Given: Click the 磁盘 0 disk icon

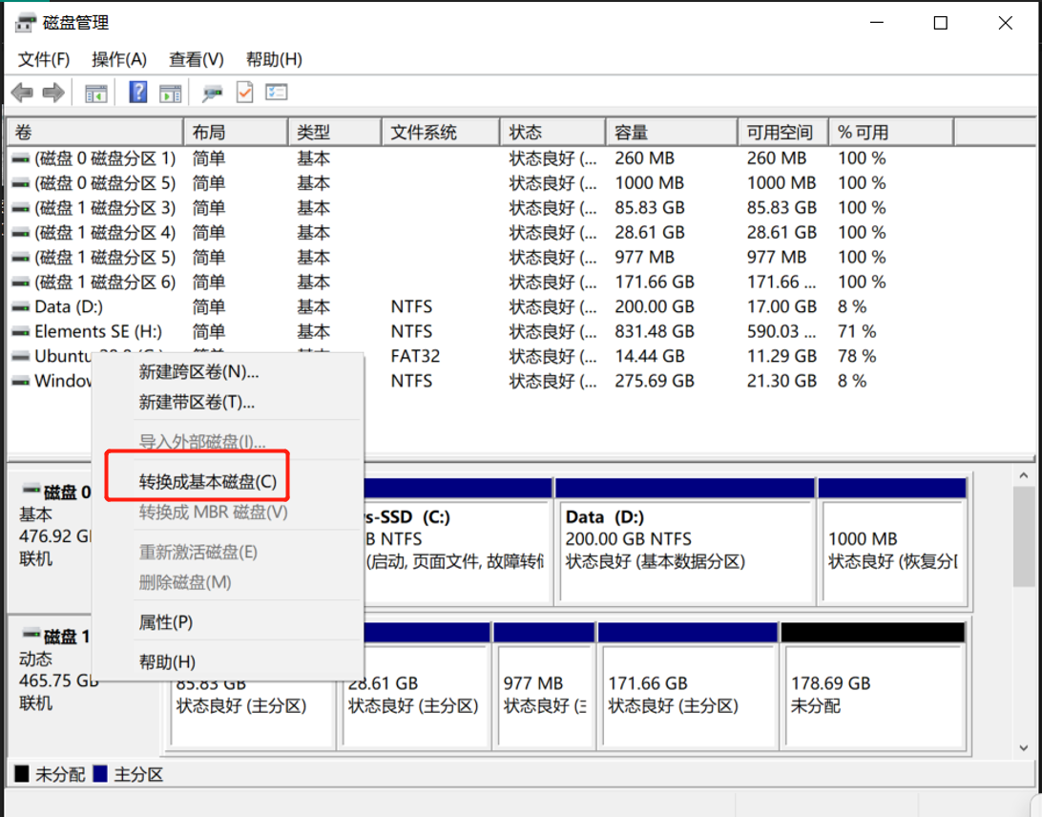Looking at the screenshot, I should click(31, 490).
